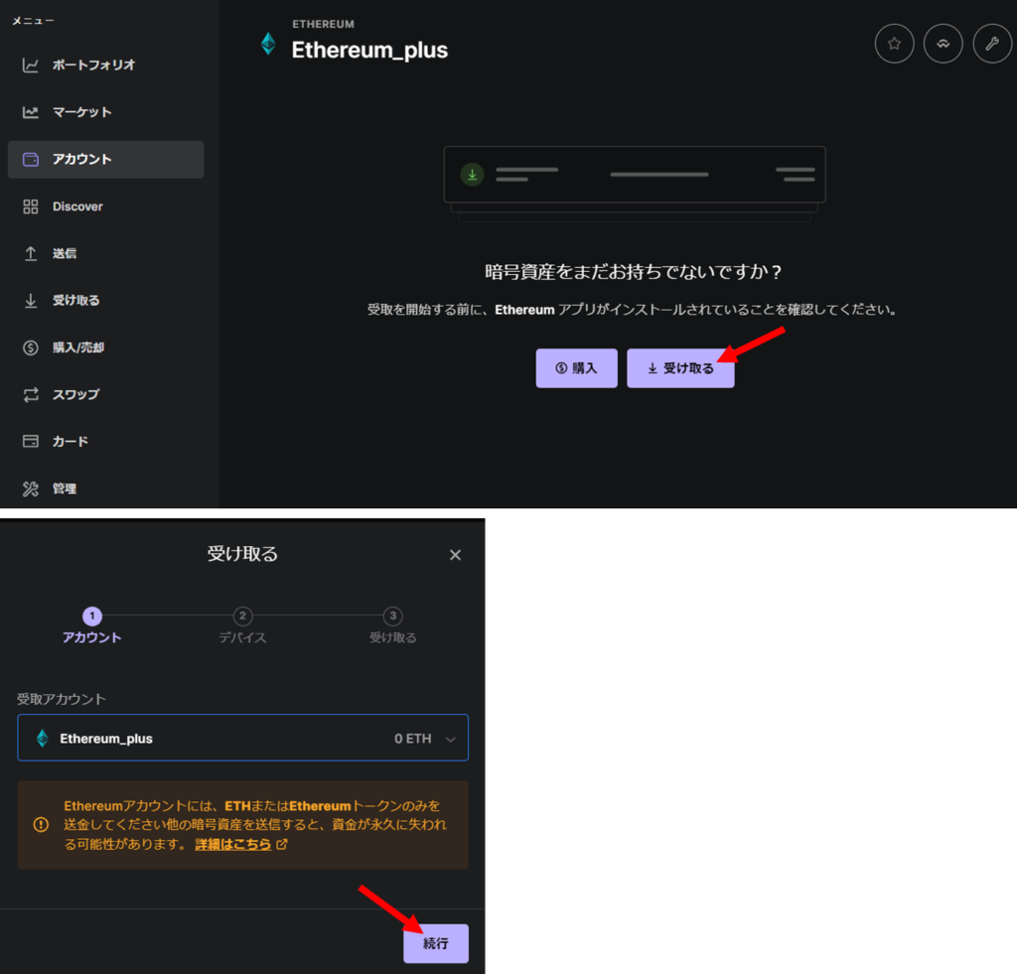The height and width of the screenshot is (974, 1017).
Task: Open the マーケット menu item
Action: coord(105,112)
